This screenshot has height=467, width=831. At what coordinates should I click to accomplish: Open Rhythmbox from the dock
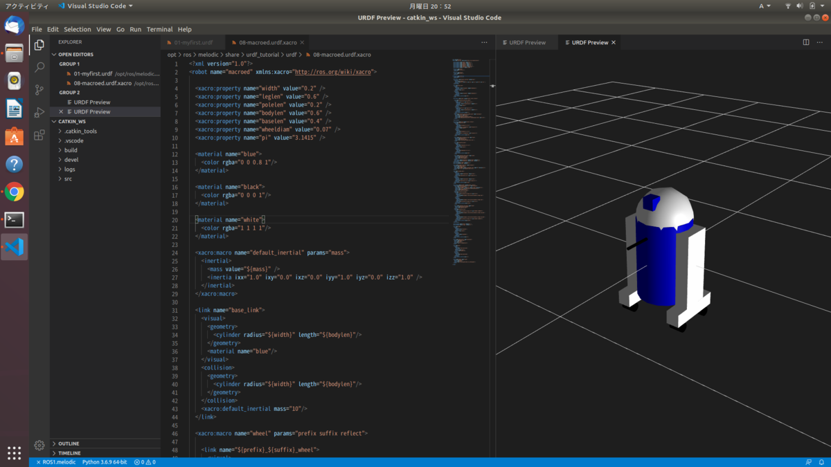pos(15,81)
